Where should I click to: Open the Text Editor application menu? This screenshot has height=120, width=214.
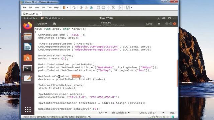[x=52, y=18]
